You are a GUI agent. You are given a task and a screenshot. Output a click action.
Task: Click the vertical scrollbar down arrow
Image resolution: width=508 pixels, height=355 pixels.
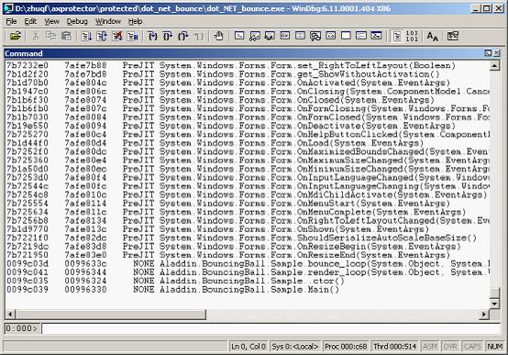point(494,304)
